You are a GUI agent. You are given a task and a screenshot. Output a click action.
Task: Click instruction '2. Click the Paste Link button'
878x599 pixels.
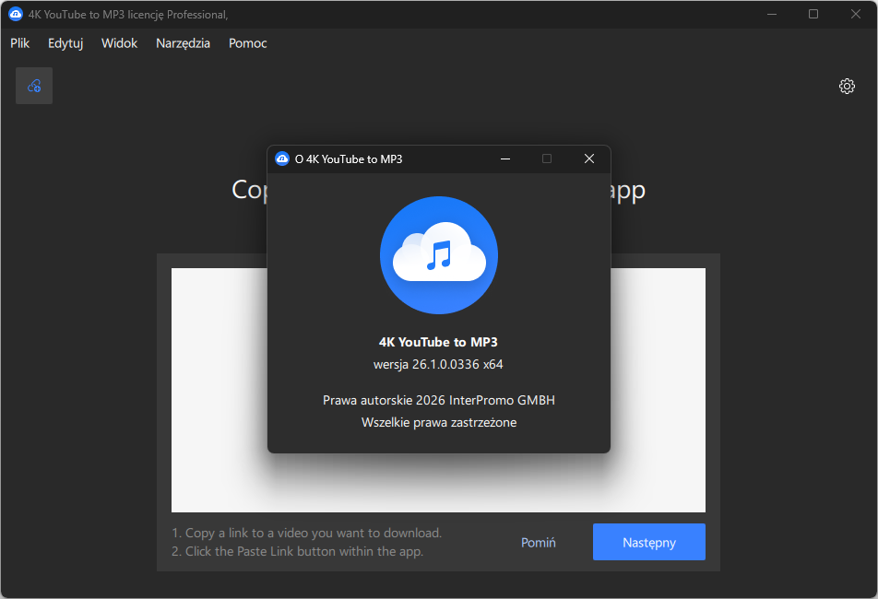click(297, 551)
